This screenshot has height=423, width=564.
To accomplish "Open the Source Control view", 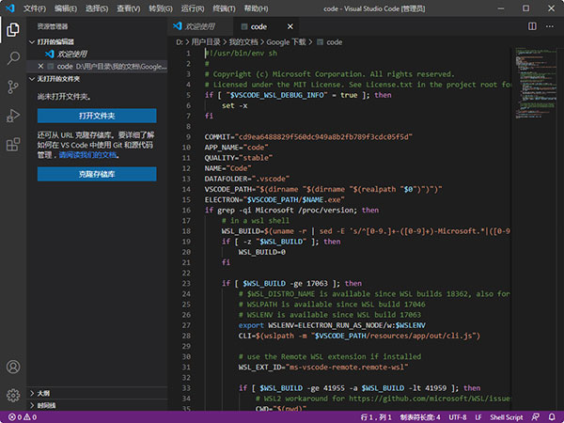I will [x=13, y=87].
